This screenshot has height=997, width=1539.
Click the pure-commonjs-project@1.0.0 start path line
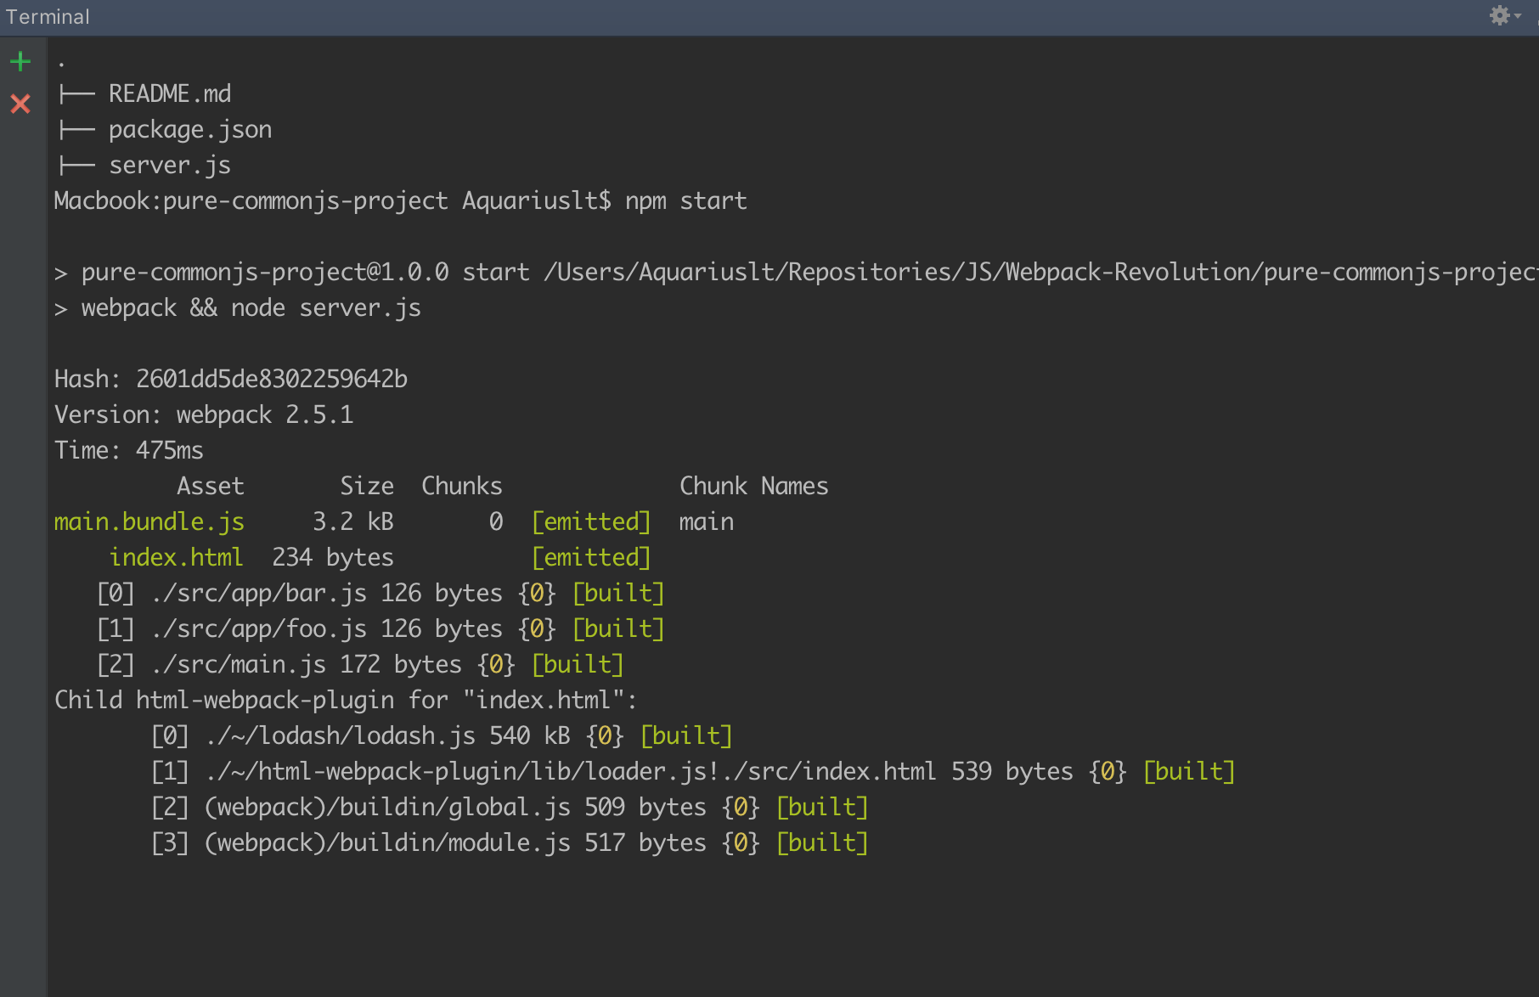797,272
